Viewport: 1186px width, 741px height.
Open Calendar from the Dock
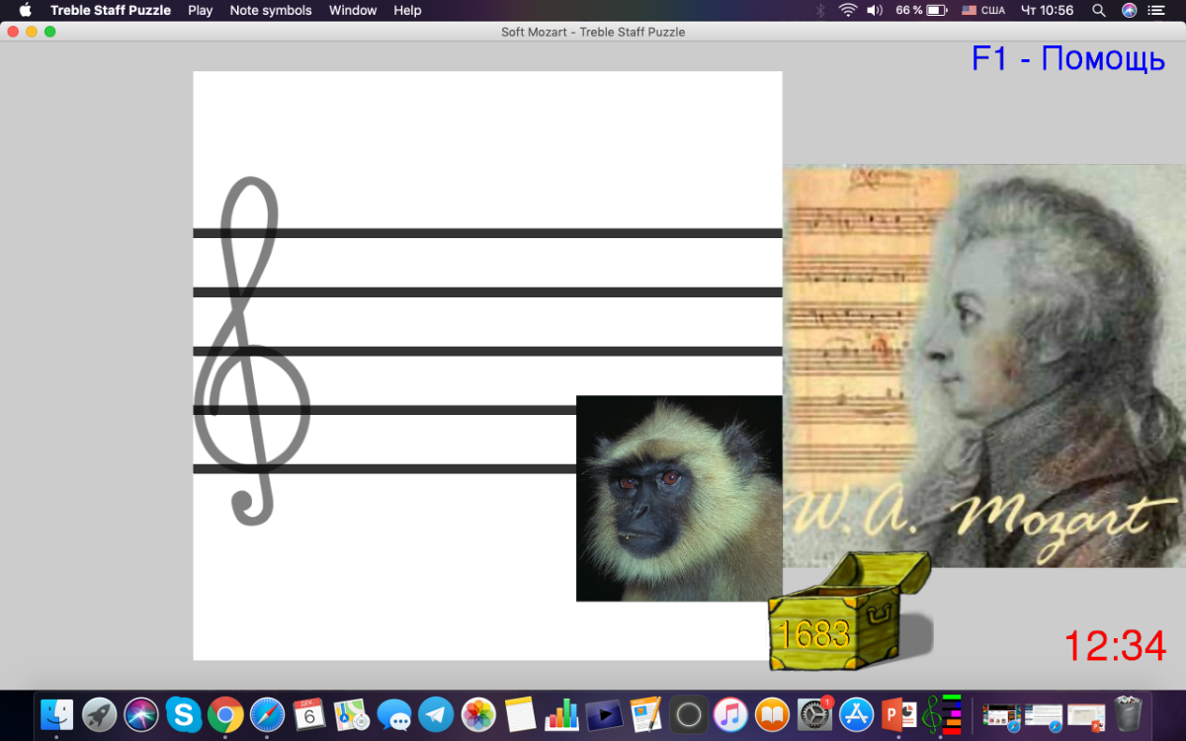tap(309, 713)
